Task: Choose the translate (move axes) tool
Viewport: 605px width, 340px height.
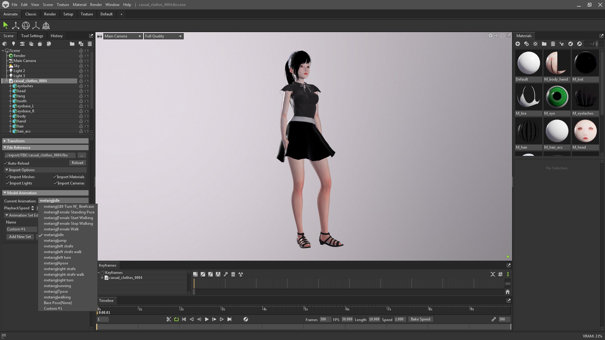Action: [x=15, y=25]
